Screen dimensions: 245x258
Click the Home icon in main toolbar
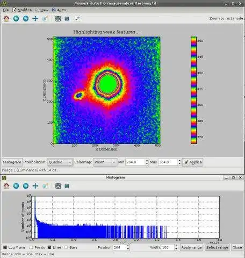click(x=6, y=18)
